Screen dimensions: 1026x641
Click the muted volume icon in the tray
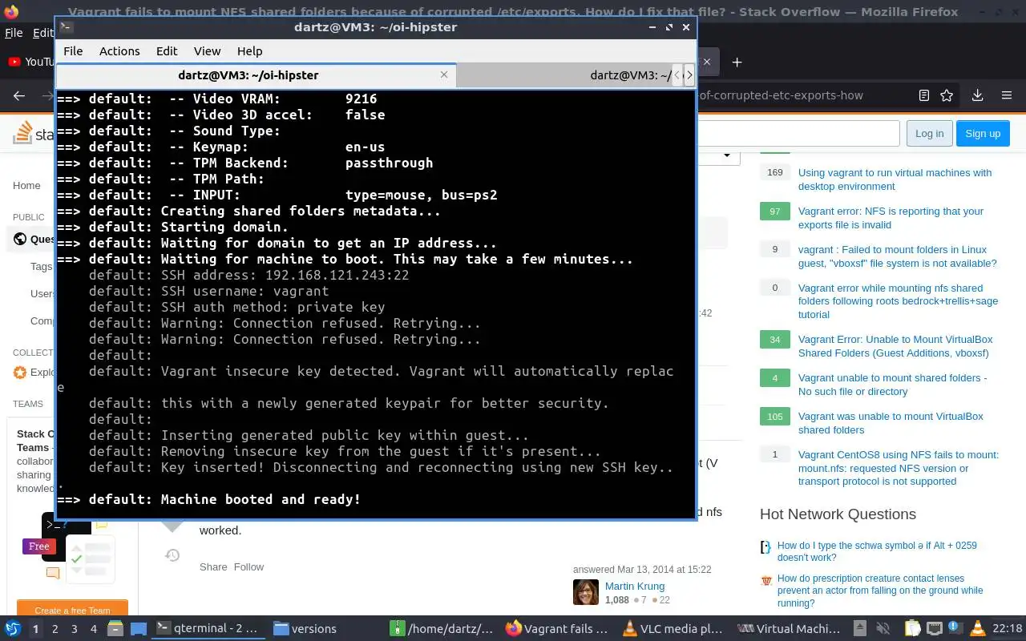pos(884,628)
